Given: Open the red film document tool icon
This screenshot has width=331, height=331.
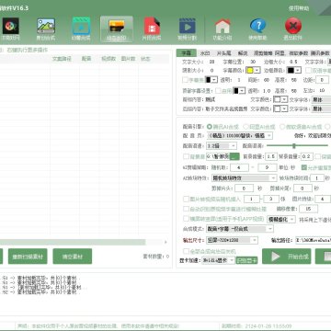Looking at the screenshot, I should tap(152, 26).
